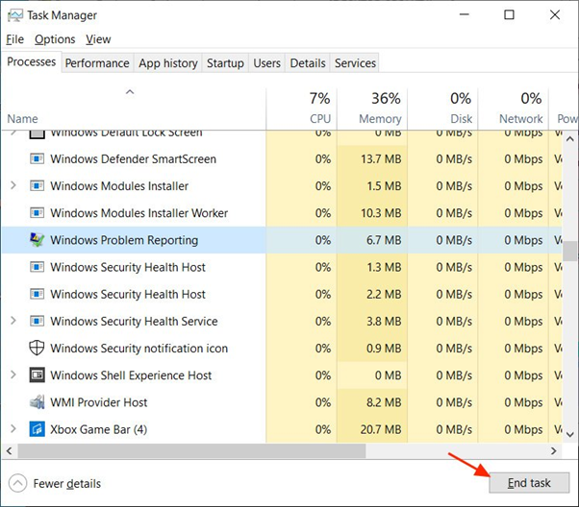Expand the Windows Shell Experience Host group
Image resolution: width=579 pixels, height=507 pixels.
[x=13, y=375]
